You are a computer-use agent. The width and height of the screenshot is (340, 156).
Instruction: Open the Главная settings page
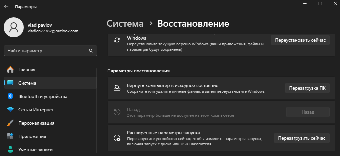(x=50, y=70)
